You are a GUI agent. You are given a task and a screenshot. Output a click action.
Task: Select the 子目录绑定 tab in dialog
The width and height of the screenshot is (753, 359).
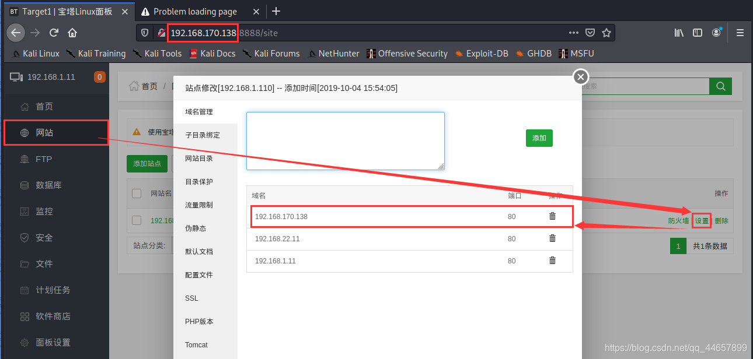tap(205, 135)
